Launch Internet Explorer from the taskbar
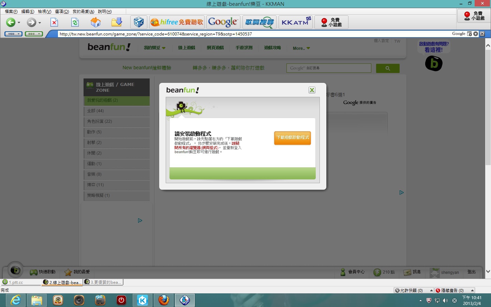The image size is (491, 307). pos(16,300)
